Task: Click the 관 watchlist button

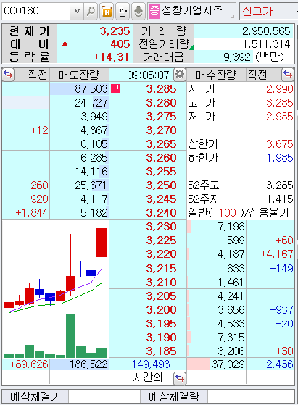Action: (x=123, y=11)
